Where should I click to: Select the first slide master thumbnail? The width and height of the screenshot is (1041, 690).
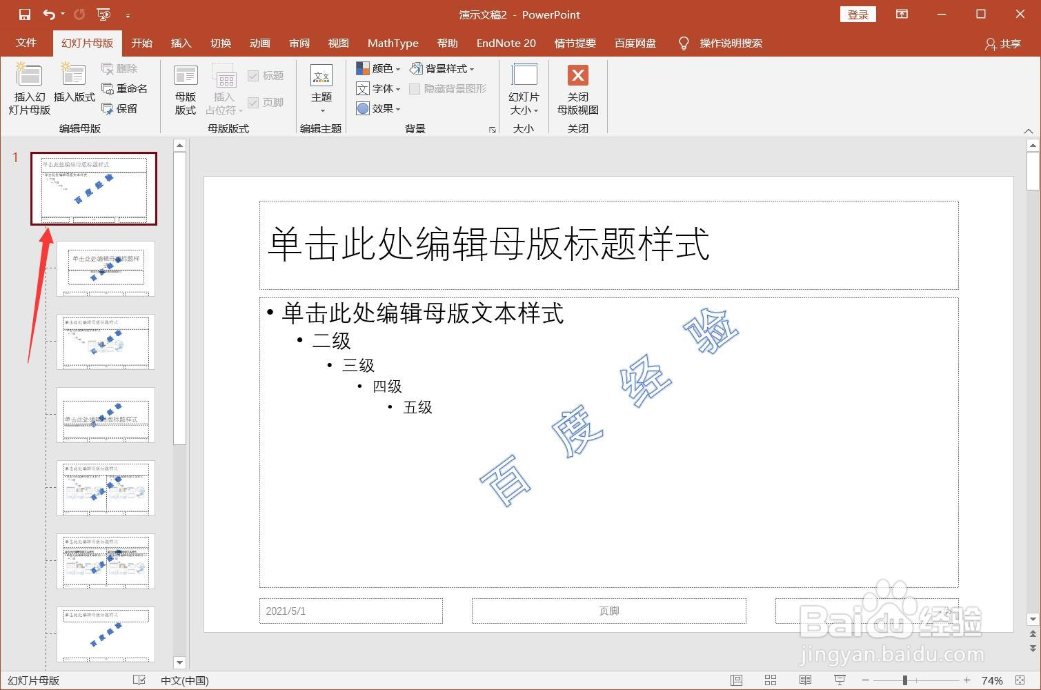coord(94,188)
